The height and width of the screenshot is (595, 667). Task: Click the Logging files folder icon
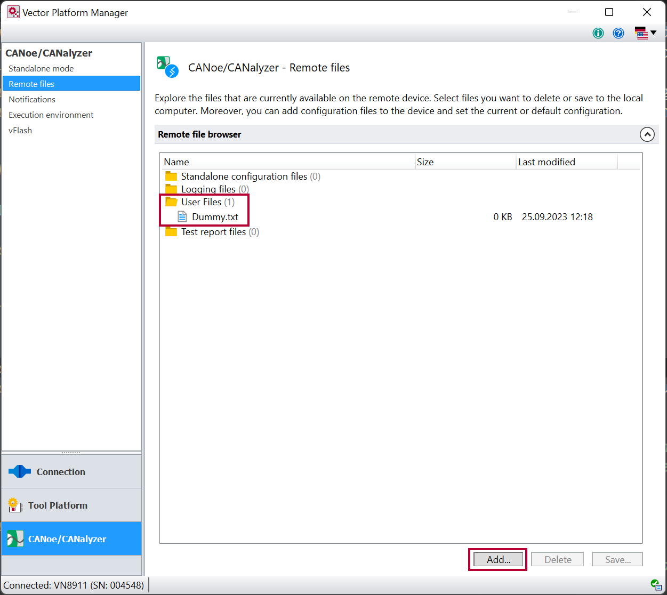click(171, 189)
